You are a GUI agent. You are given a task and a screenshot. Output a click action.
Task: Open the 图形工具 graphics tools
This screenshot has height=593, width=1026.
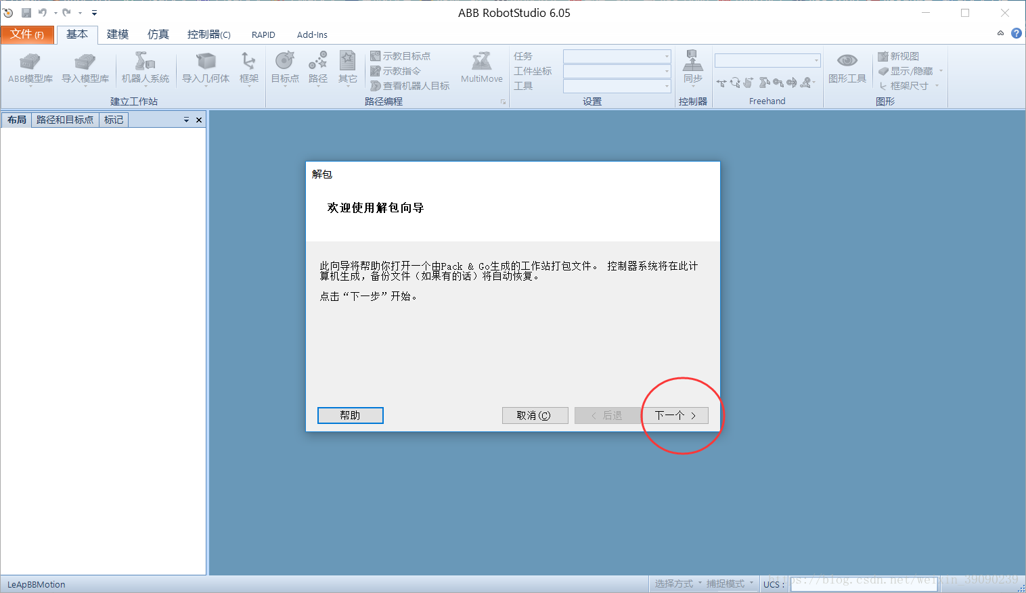(x=847, y=68)
